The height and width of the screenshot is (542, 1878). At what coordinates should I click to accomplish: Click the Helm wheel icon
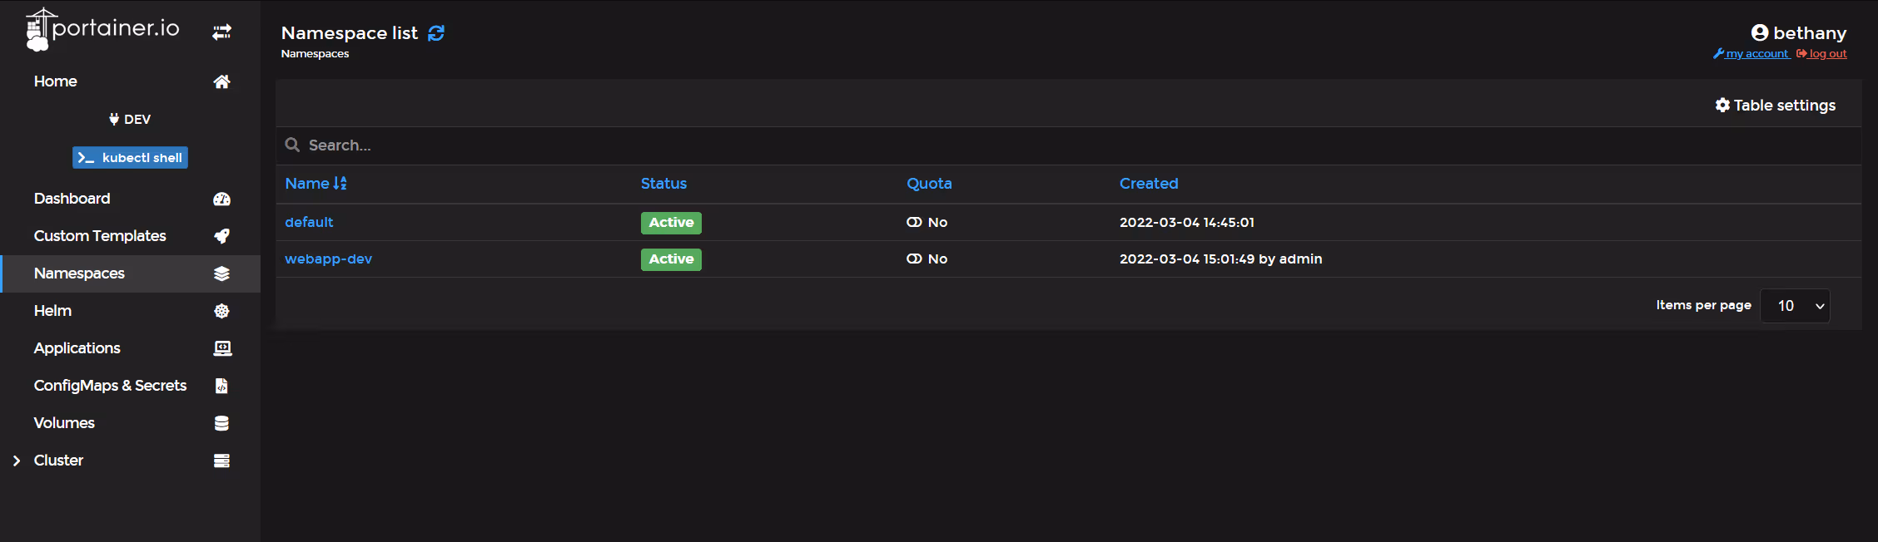tap(221, 311)
